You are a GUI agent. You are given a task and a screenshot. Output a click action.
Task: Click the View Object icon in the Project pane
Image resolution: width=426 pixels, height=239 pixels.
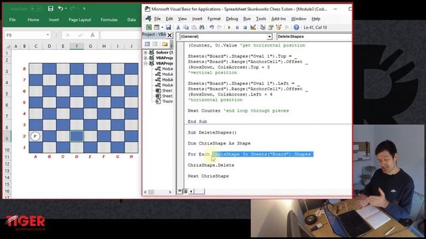[155, 44]
